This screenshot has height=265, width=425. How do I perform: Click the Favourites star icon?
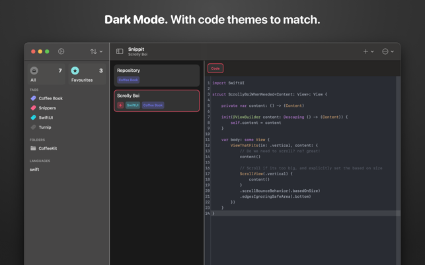click(x=75, y=71)
